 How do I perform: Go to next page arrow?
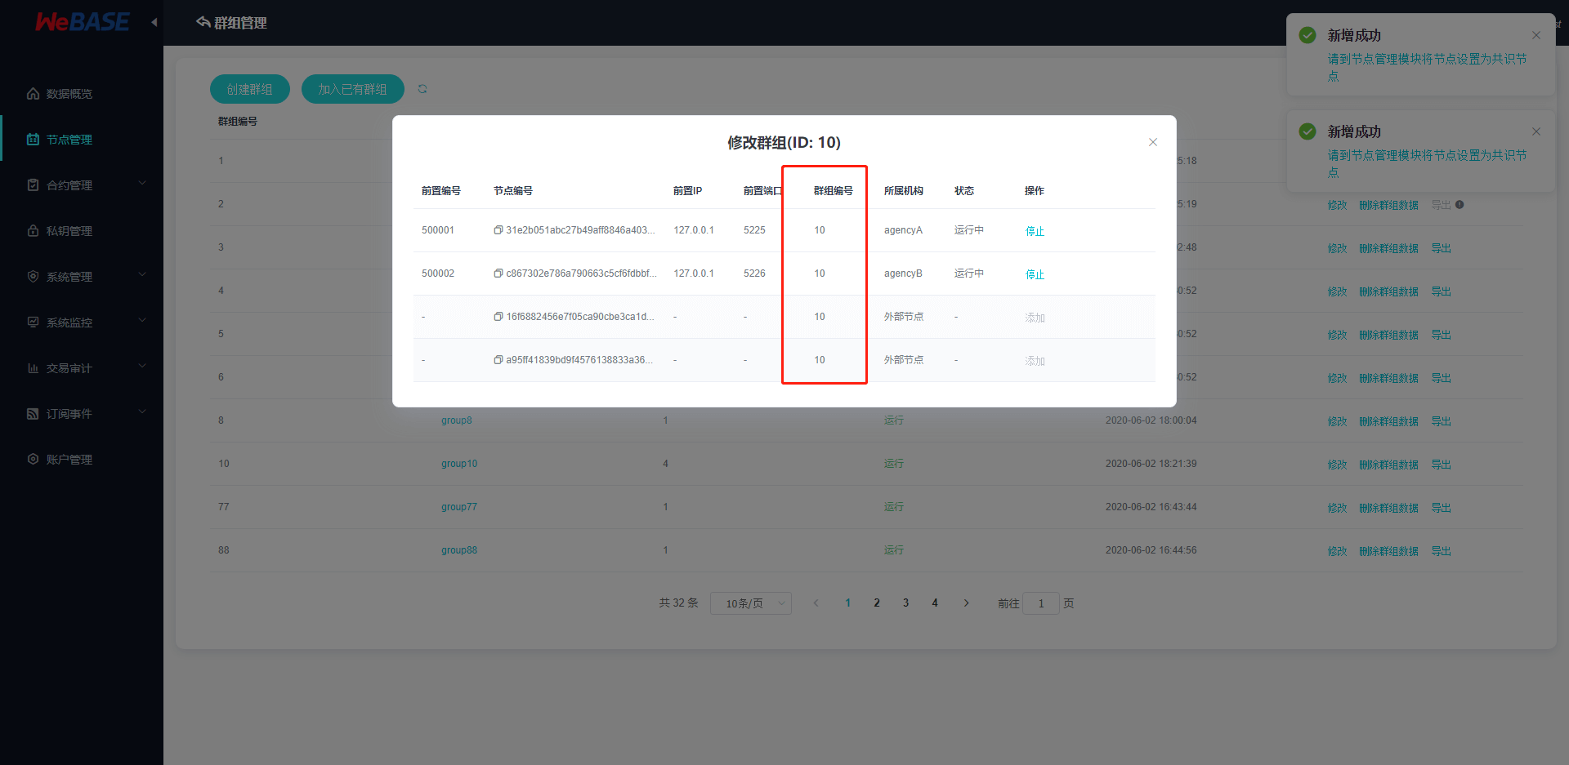[966, 603]
